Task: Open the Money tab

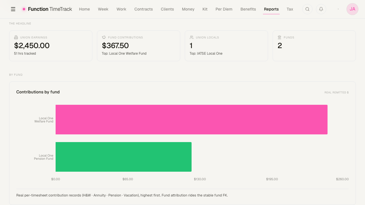Action: click(x=188, y=9)
